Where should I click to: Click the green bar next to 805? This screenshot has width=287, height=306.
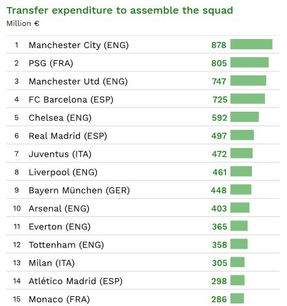(249, 62)
